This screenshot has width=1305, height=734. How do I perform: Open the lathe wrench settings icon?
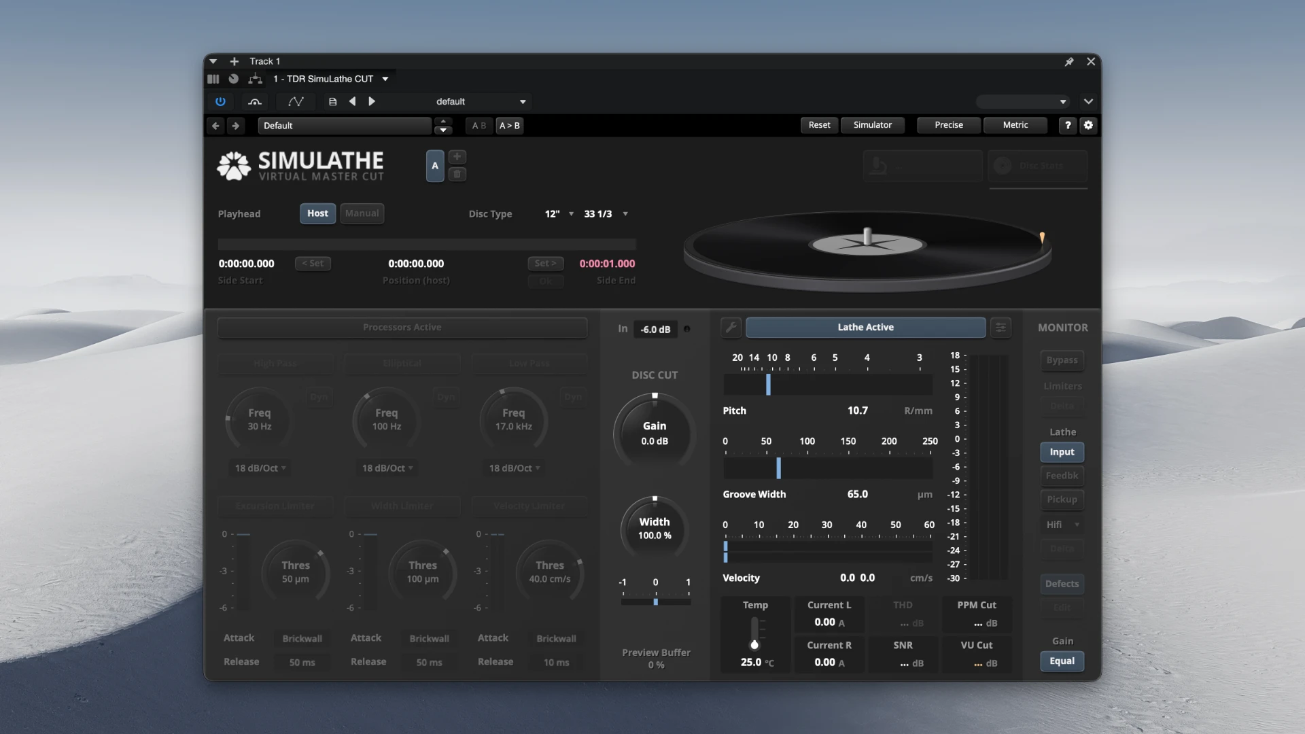point(731,328)
